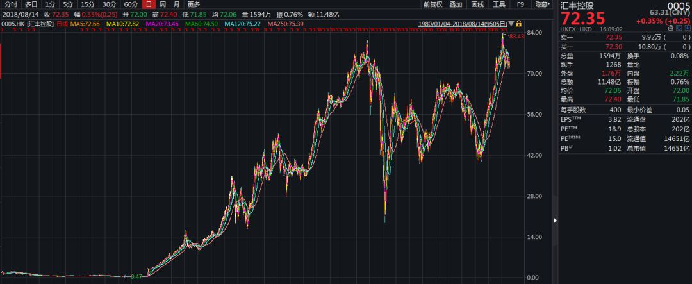Open the date range dropdown triangle

click(x=511, y=23)
